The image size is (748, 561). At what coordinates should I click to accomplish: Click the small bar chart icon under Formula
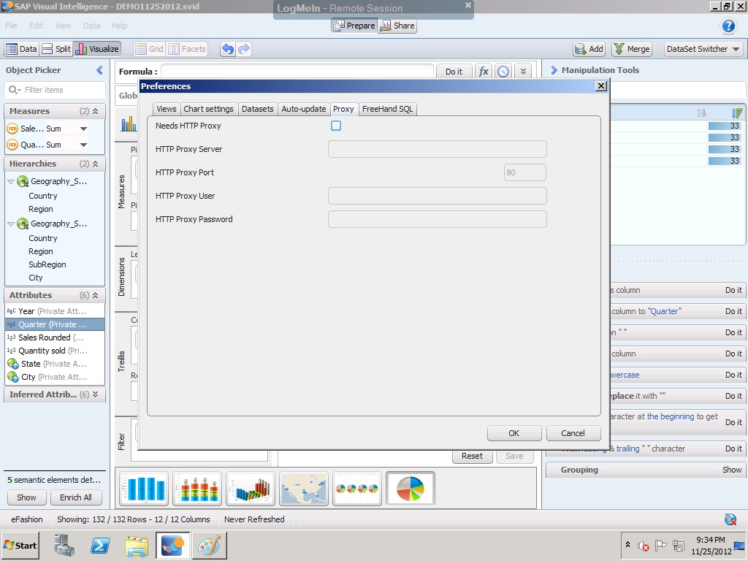click(129, 124)
